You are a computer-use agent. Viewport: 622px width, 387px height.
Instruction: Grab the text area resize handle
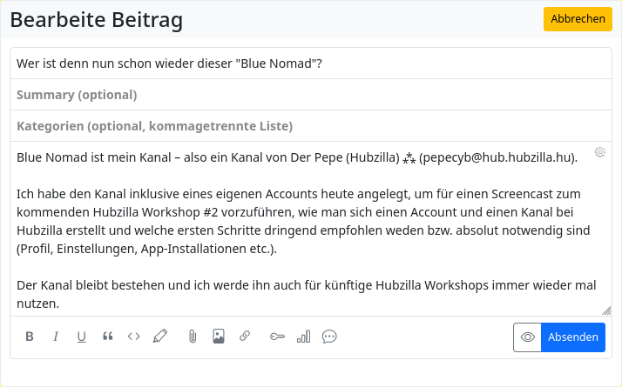coord(606,310)
